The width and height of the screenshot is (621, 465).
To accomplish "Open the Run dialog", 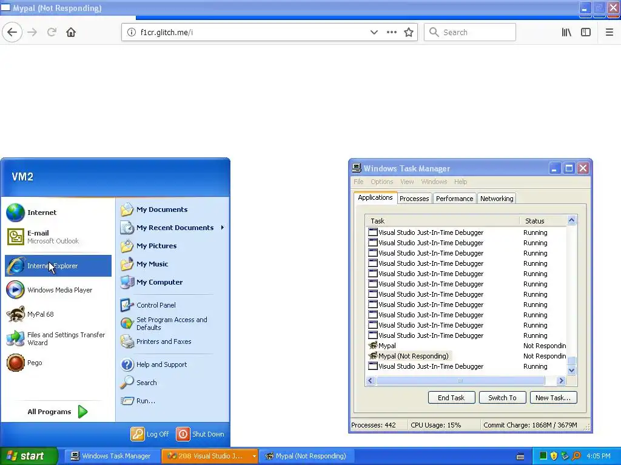I will (173, 401).
